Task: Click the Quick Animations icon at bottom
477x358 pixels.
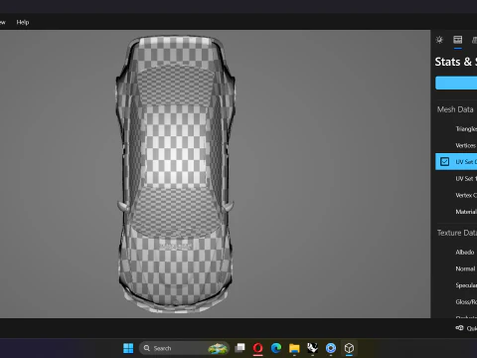Action: tap(459, 328)
